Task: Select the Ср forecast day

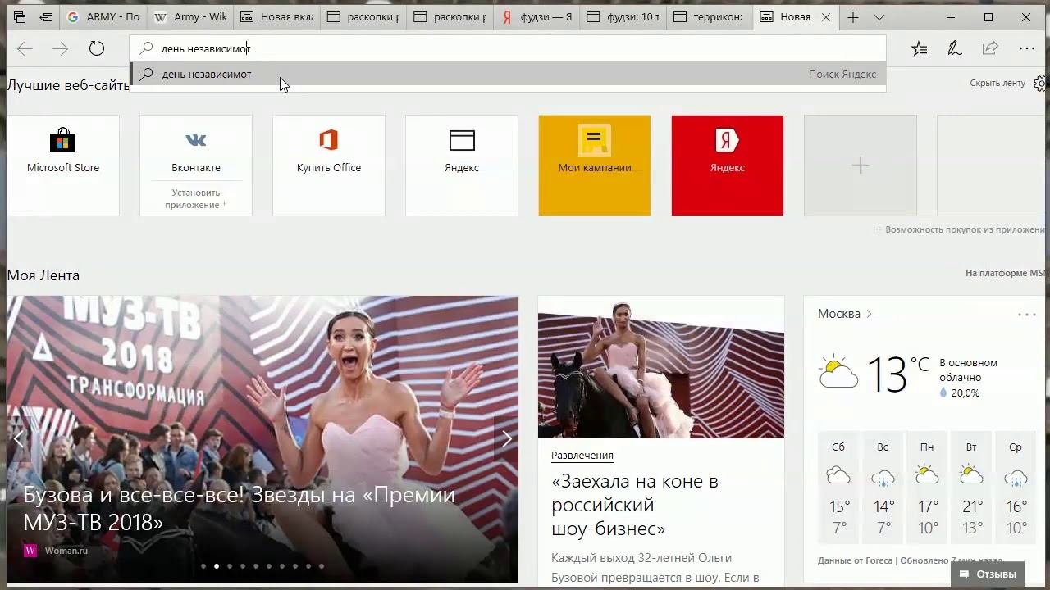Action: (1016, 487)
